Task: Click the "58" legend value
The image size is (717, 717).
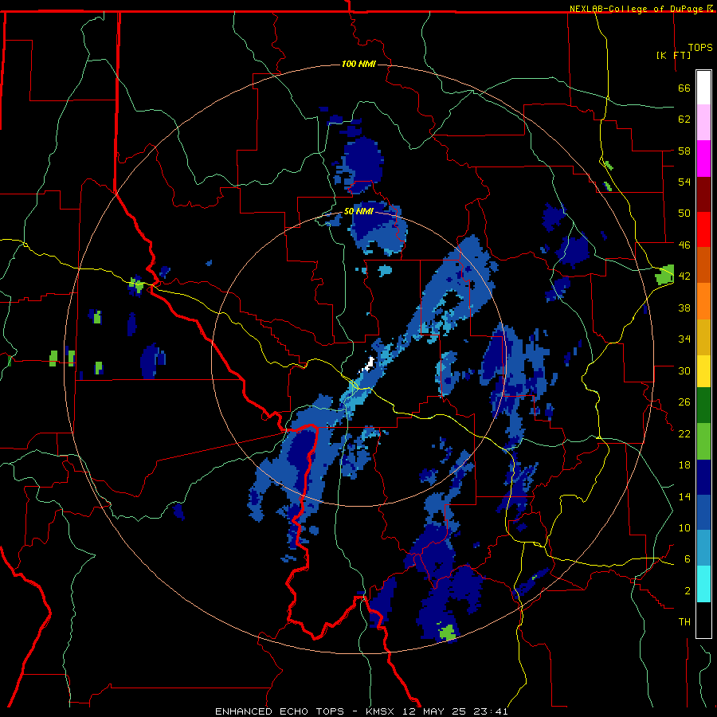Action: click(x=684, y=151)
